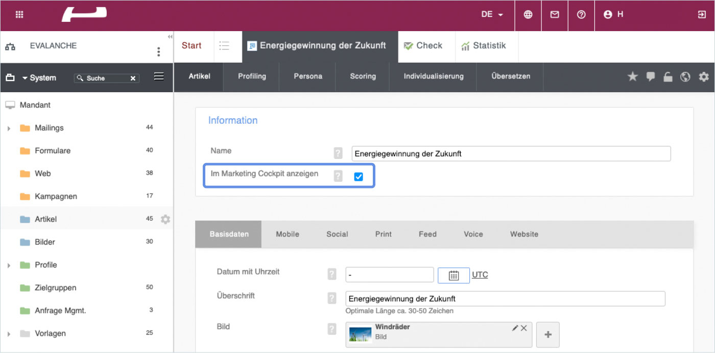Expand the Mailings folder

[9, 128]
